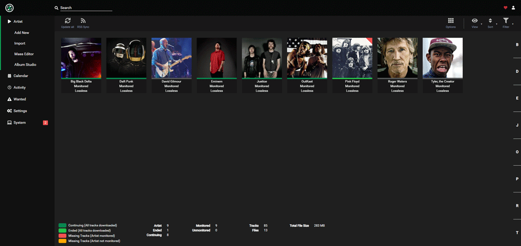Expand the Filter funnel menu
Image resolution: width=521 pixels, height=246 pixels.
coord(506,21)
